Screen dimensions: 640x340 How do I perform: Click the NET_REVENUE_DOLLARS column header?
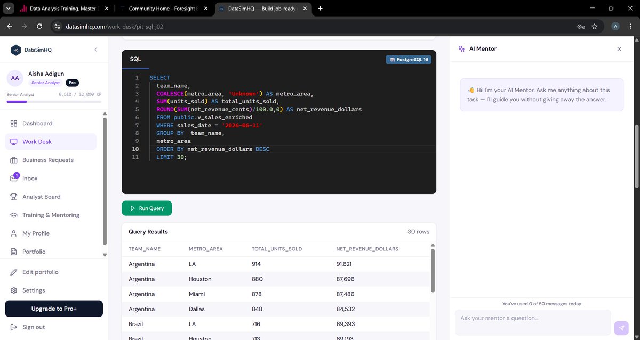coord(367,249)
